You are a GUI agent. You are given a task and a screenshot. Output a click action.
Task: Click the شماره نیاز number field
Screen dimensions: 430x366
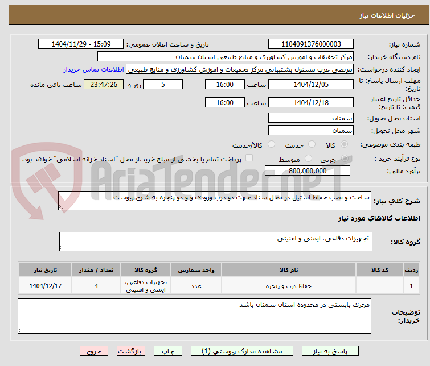coord(311,44)
